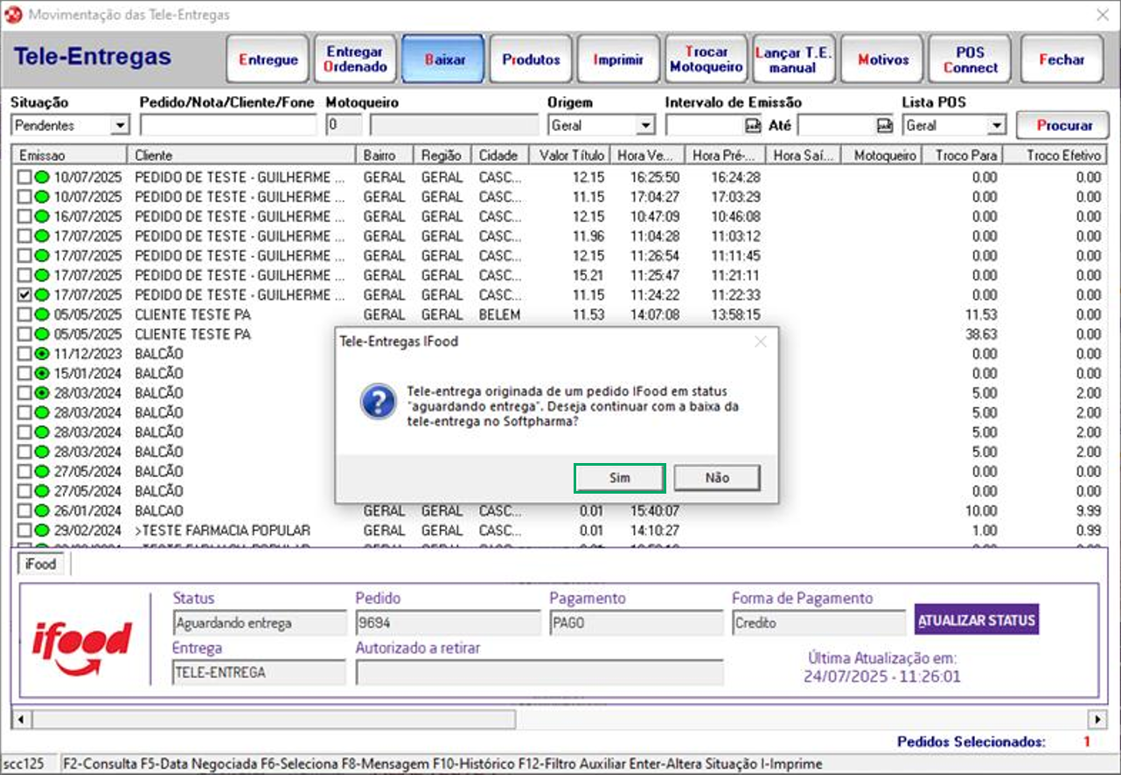Click Lançar T.E. manual
This screenshot has height=775, width=1121.
[794, 59]
